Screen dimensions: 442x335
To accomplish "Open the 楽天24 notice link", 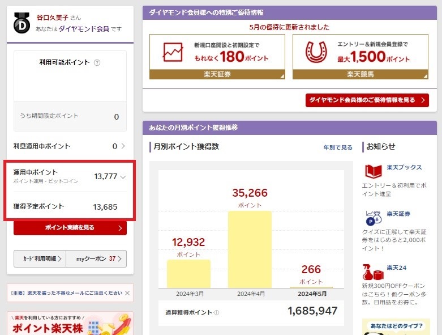I will point(396,268).
